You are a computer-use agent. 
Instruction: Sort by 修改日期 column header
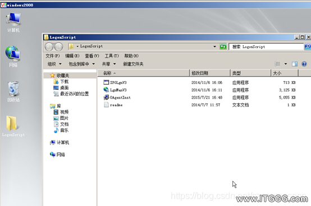[210, 73]
